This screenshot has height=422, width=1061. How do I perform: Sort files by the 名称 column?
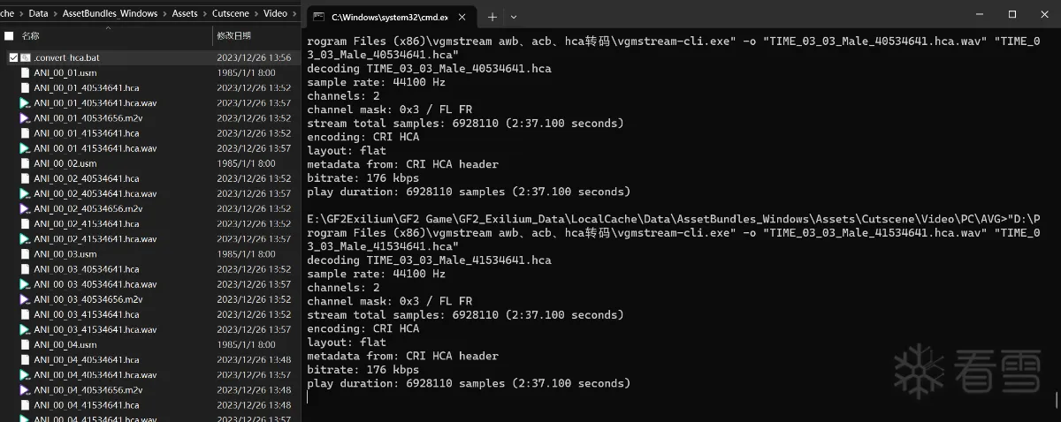click(x=32, y=36)
